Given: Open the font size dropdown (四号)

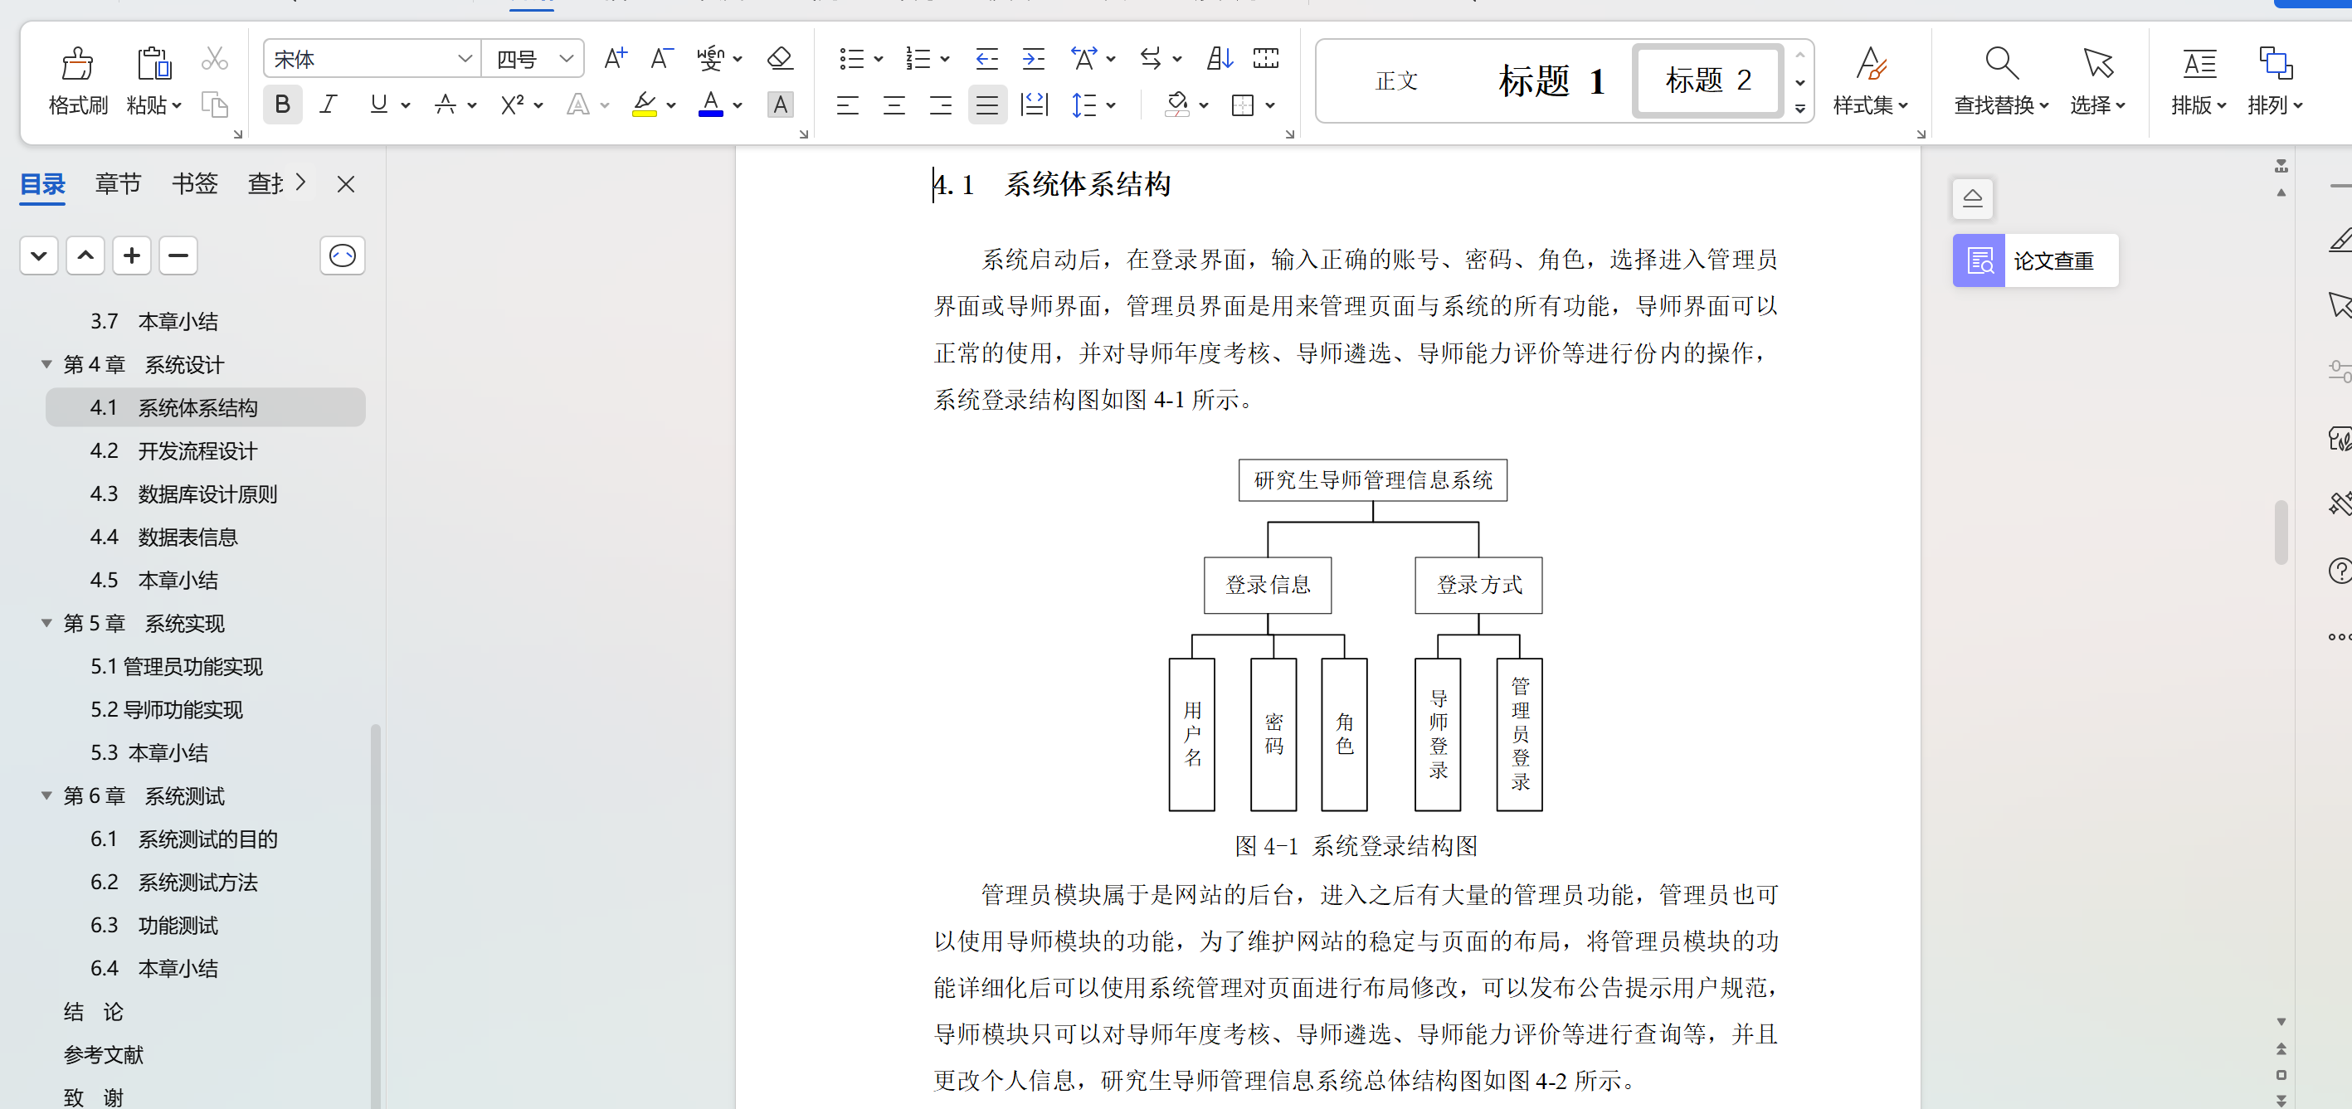Looking at the screenshot, I should coord(566,58).
